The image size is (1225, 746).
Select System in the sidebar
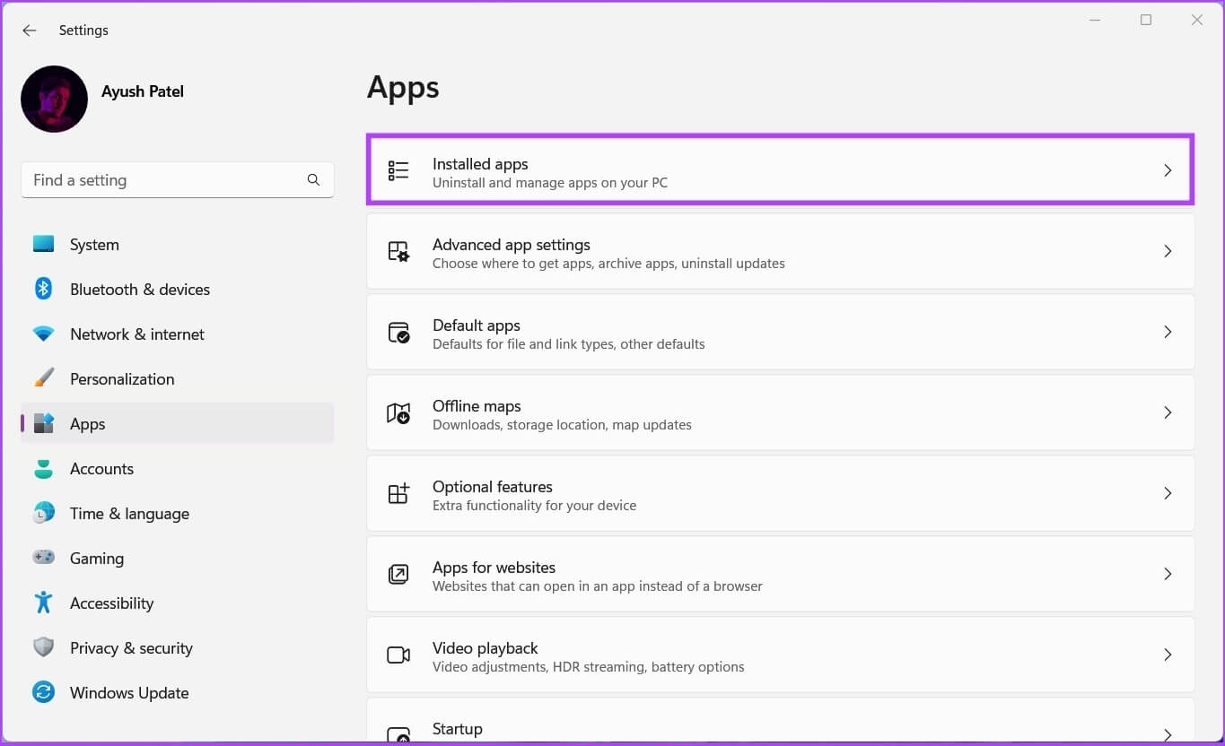(94, 245)
